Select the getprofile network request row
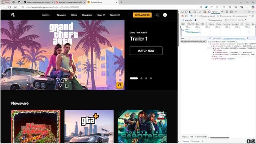Viewport: 256px width, 144px height. 194,42
